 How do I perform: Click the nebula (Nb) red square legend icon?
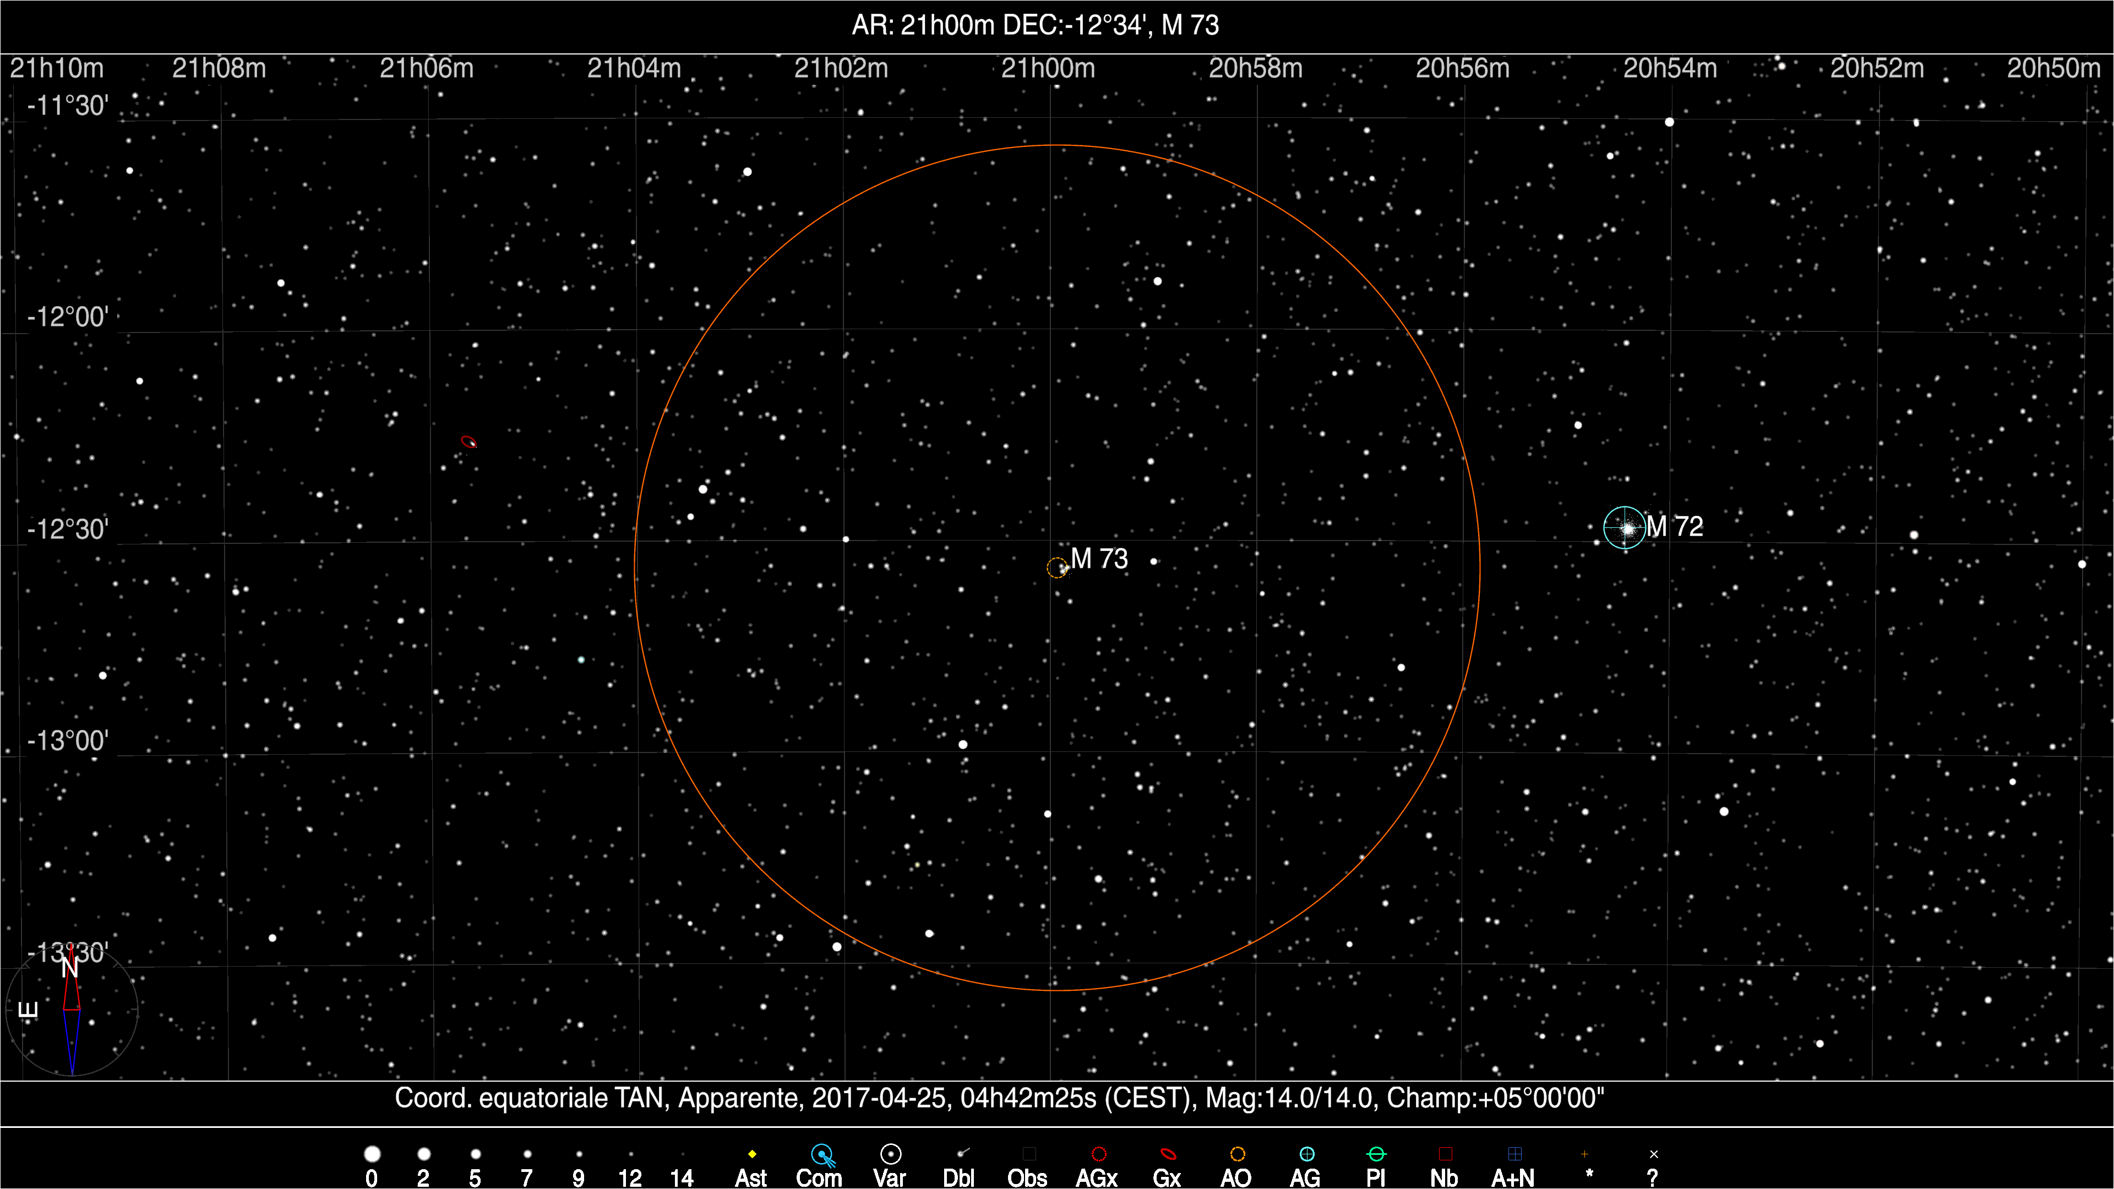pos(1445,1154)
